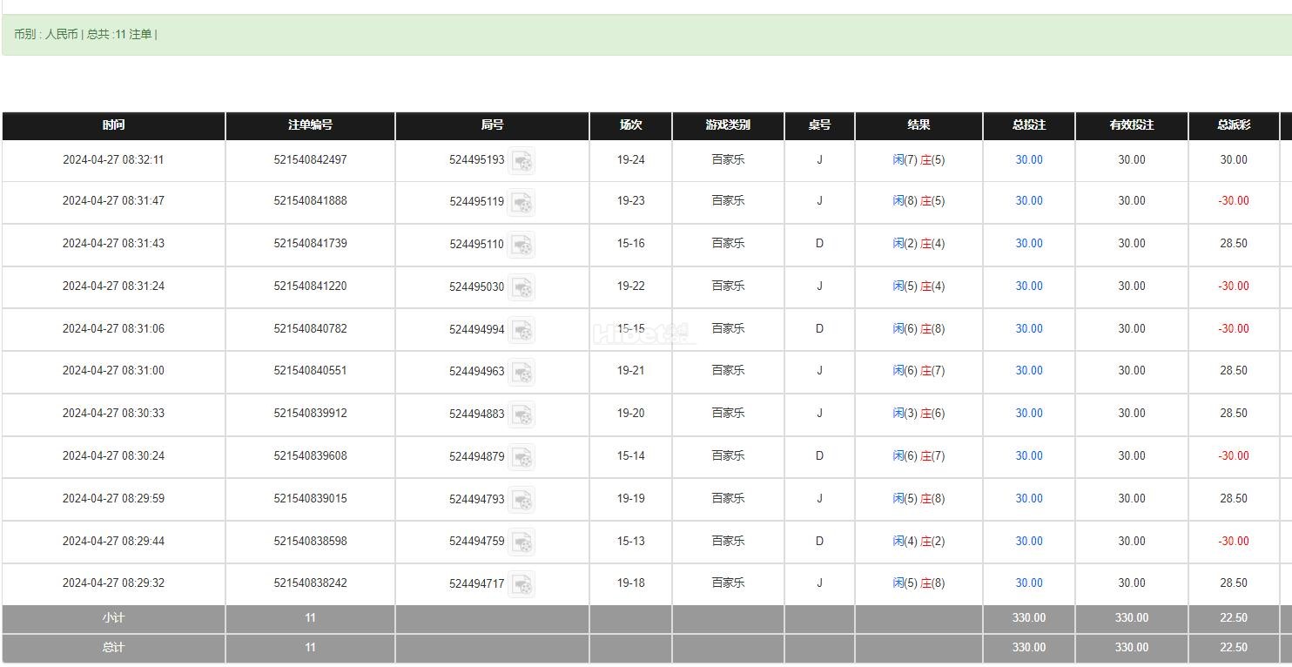Screen dimensions: 1292x667
Task: Open video replay icon for round 524495119
Action: pyautogui.click(x=522, y=203)
